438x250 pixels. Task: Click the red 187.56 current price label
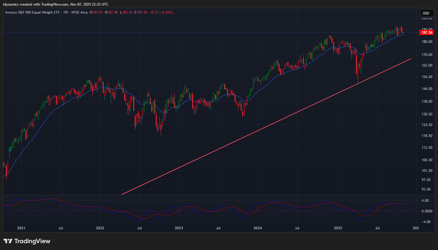point(427,33)
